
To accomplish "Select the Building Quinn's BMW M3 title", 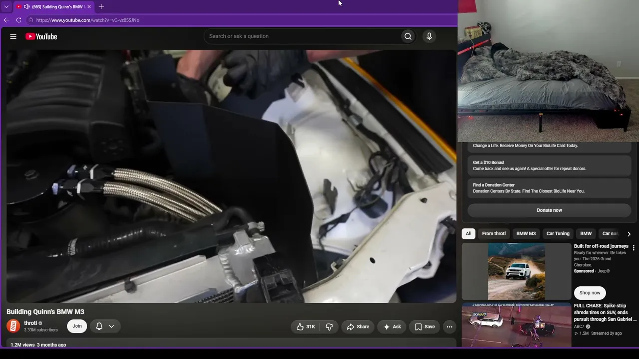I will [x=45, y=312].
